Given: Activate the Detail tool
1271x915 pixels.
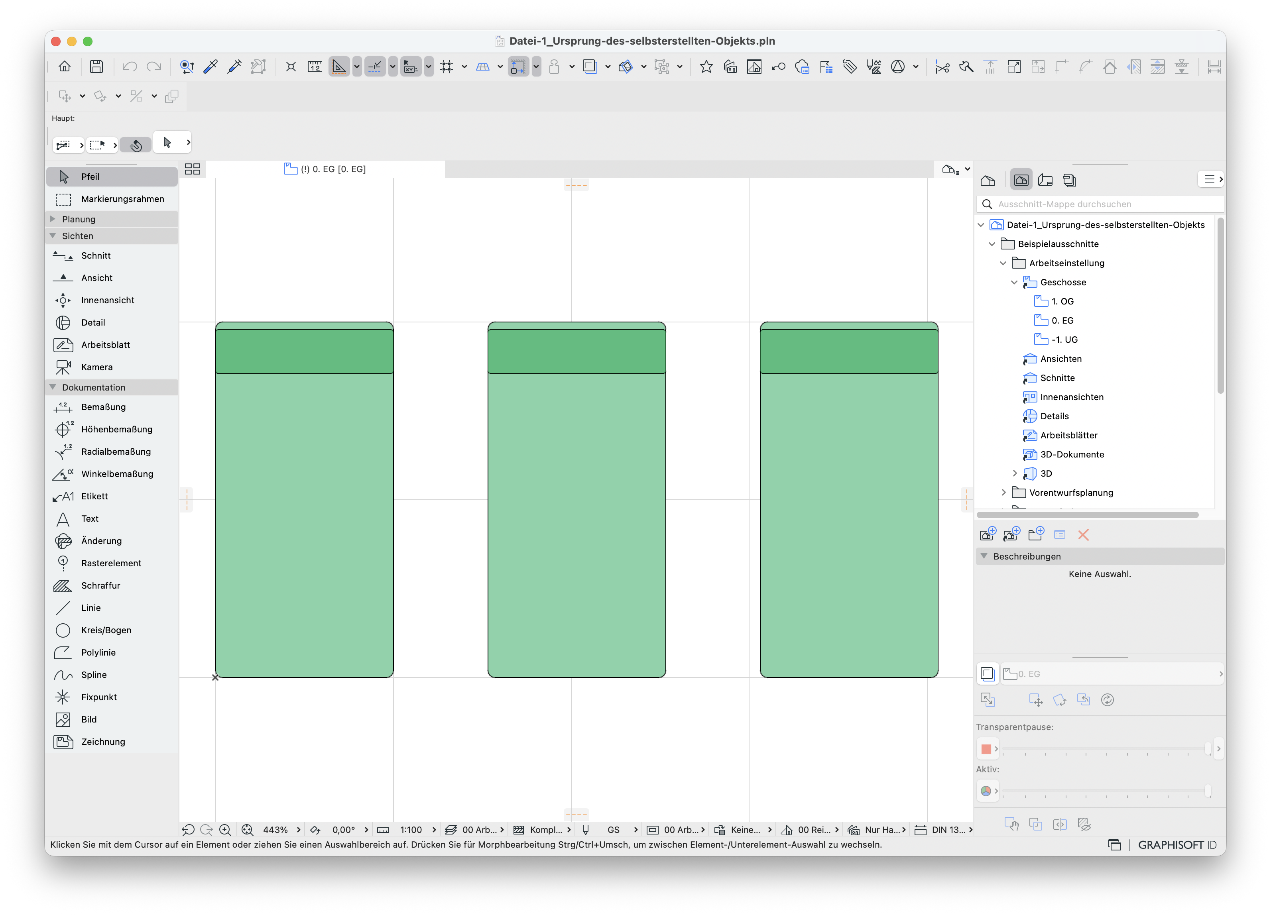Looking at the screenshot, I should [112, 323].
